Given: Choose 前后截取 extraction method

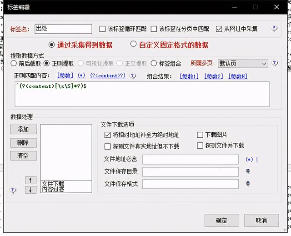Looking at the screenshot, I should point(14,64).
